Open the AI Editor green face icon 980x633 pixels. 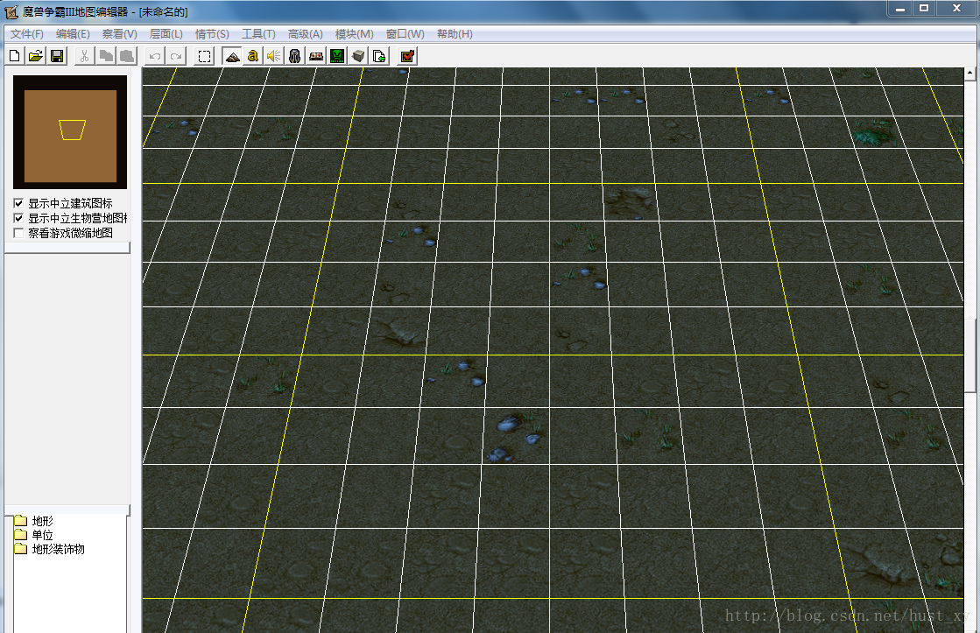pos(337,56)
